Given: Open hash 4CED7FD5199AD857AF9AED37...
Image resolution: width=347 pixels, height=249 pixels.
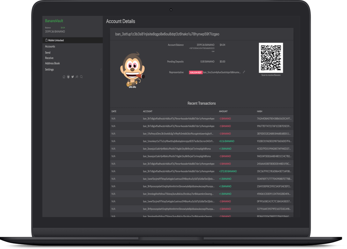Looking at the screenshot, I should (274, 149).
